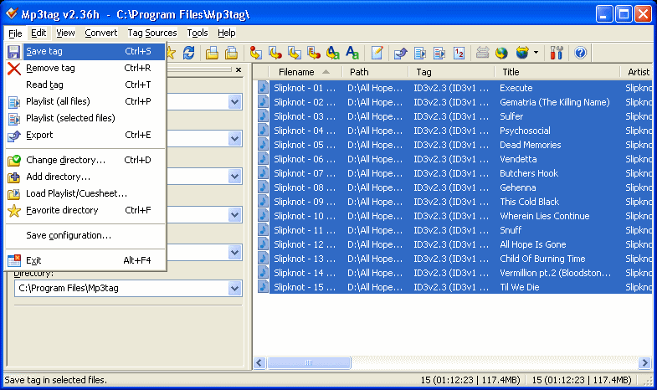Click the horizontal scrollbar thumb
Viewport: 657px width, 390px height.
click(309, 362)
